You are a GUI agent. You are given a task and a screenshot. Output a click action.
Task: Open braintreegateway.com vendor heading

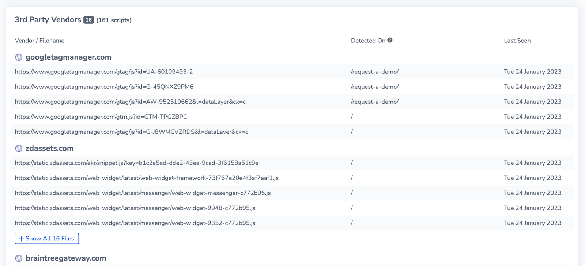[66, 258]
